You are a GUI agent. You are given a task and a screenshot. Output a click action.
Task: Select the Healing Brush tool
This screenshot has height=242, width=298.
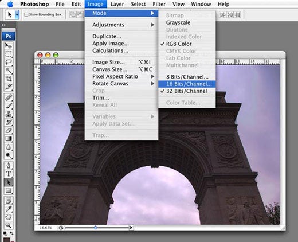tap(9, 97)
